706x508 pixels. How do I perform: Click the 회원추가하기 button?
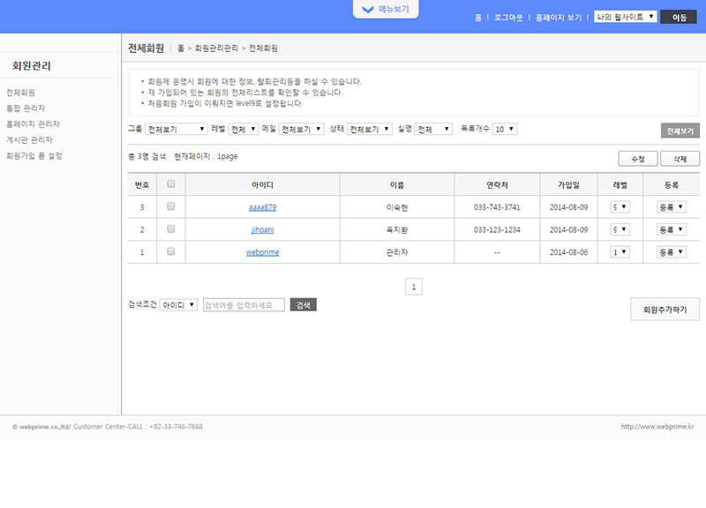coord(665,310)
